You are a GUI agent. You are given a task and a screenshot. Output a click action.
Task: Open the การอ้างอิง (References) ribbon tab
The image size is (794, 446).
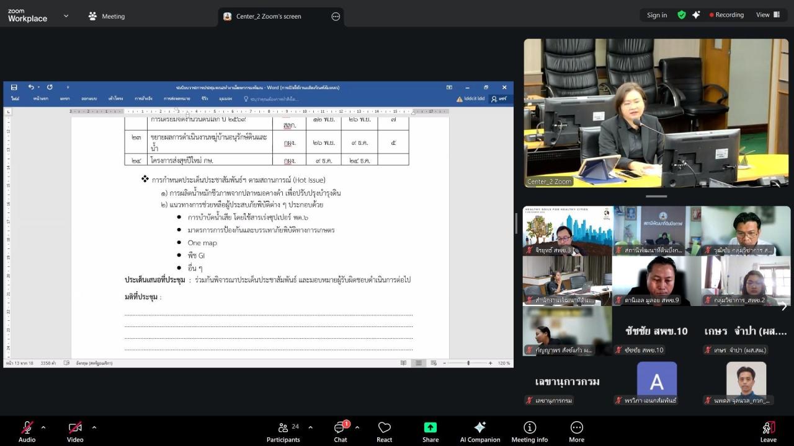click(144, 98)
